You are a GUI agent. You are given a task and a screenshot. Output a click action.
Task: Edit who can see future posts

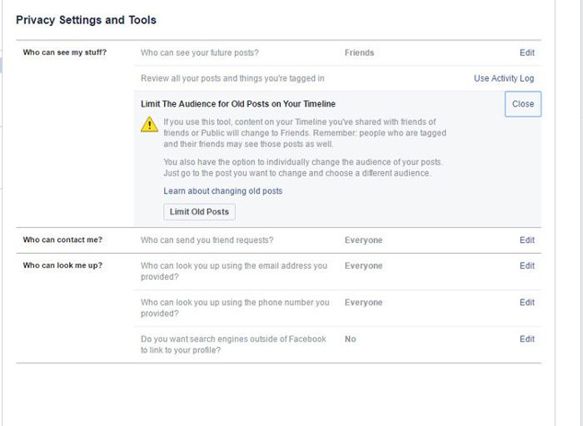[x=526, y=53]
